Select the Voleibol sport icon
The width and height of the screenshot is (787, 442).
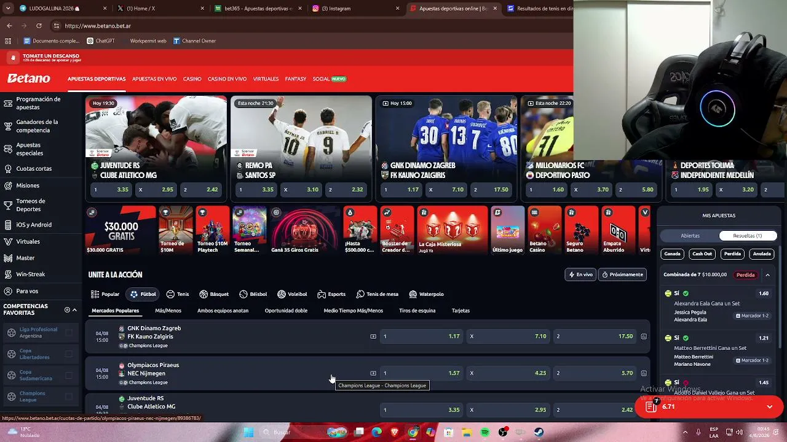(x=282, y=294)
